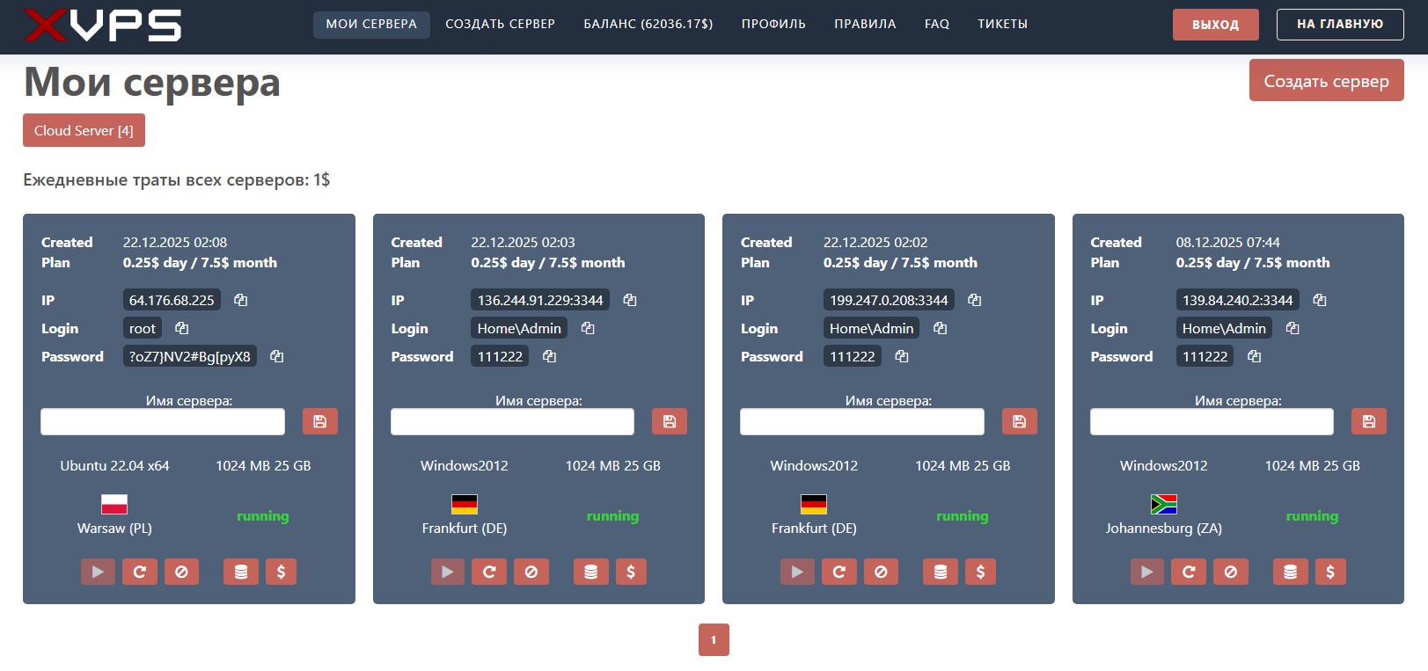This screenshot has height=671, width=1428.
Task: Copy the Warsaw server IP 64.176.68.225
Action: click(240, 300)
